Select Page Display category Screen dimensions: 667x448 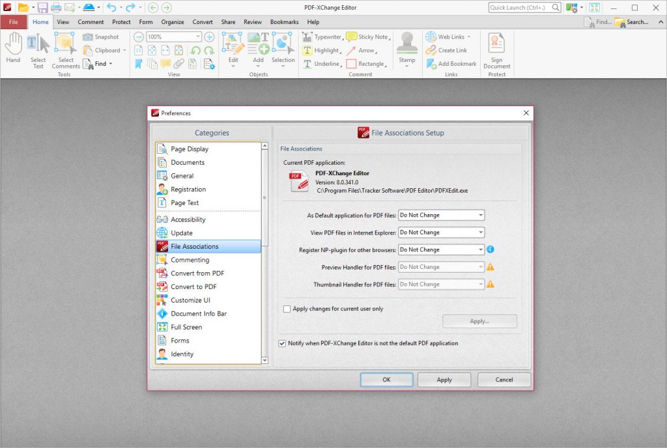tap(208, 149)
